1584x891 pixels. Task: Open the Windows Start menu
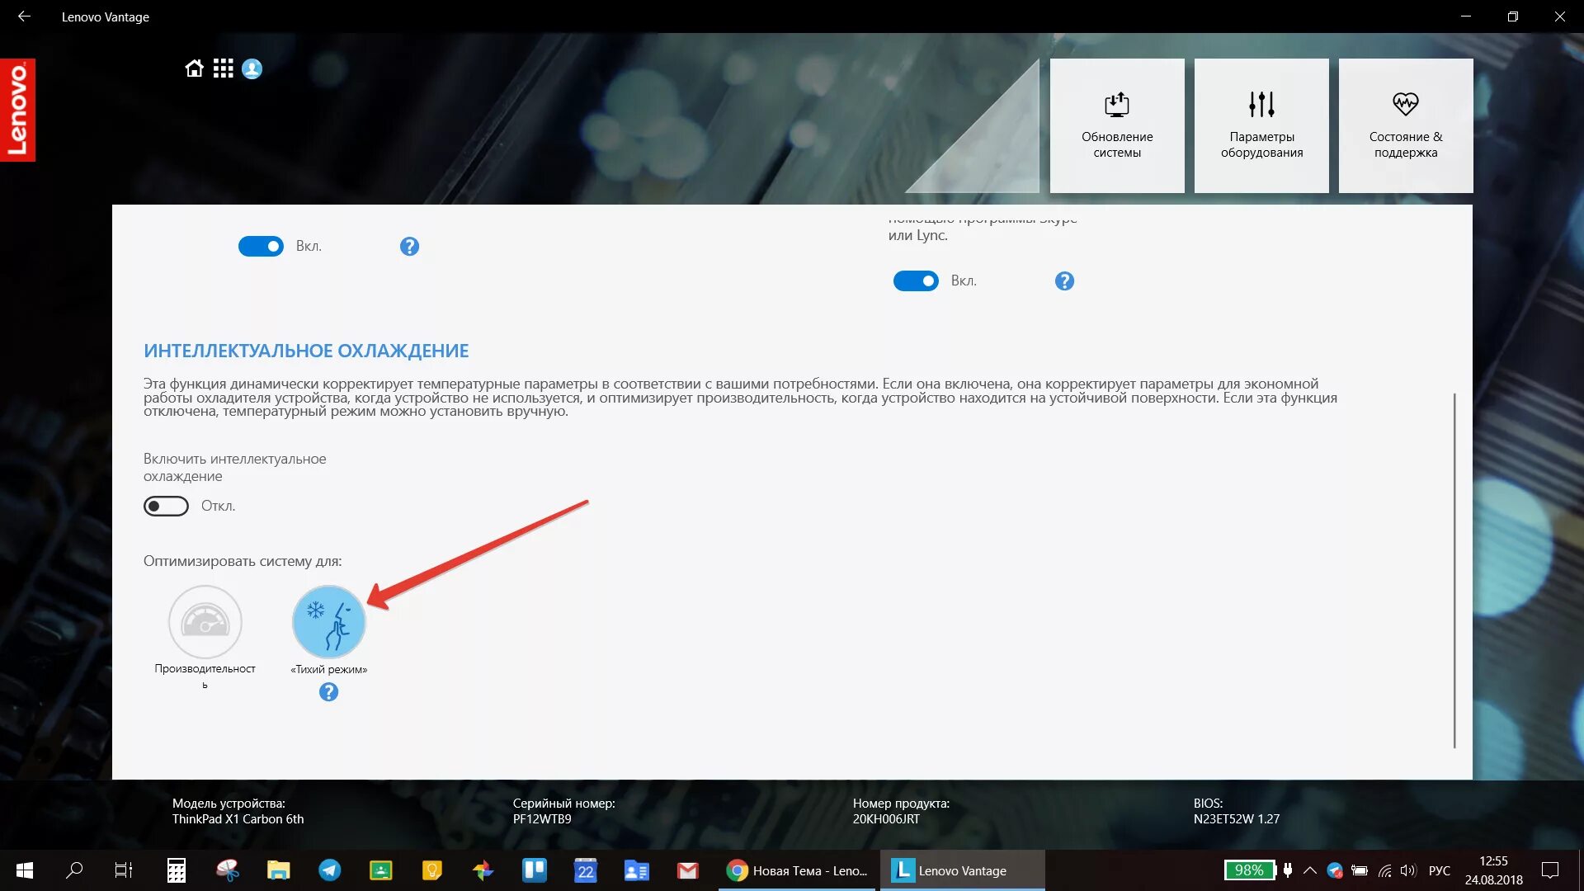[25, 870]
